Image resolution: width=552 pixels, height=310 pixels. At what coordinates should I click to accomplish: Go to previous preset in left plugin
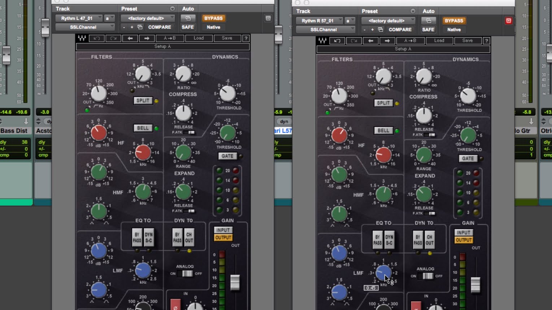(130, 38)
